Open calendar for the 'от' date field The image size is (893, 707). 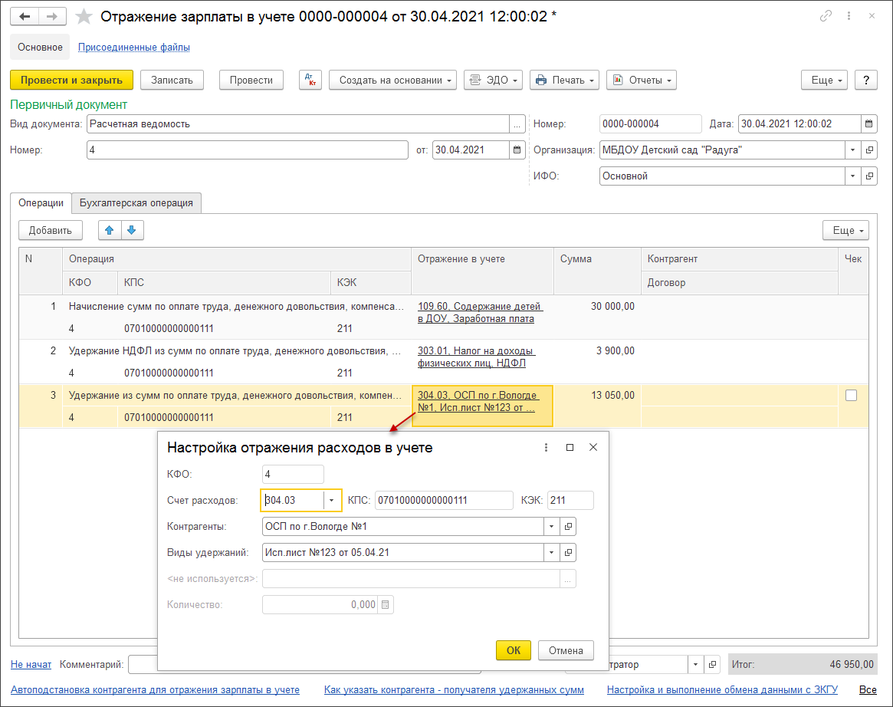(517, 150)
